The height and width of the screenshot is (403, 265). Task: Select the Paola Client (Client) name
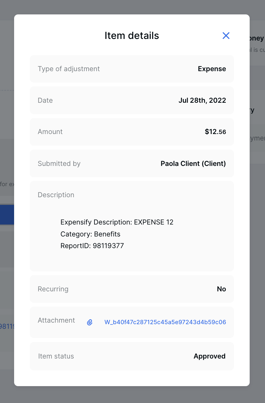click(193, 164)
